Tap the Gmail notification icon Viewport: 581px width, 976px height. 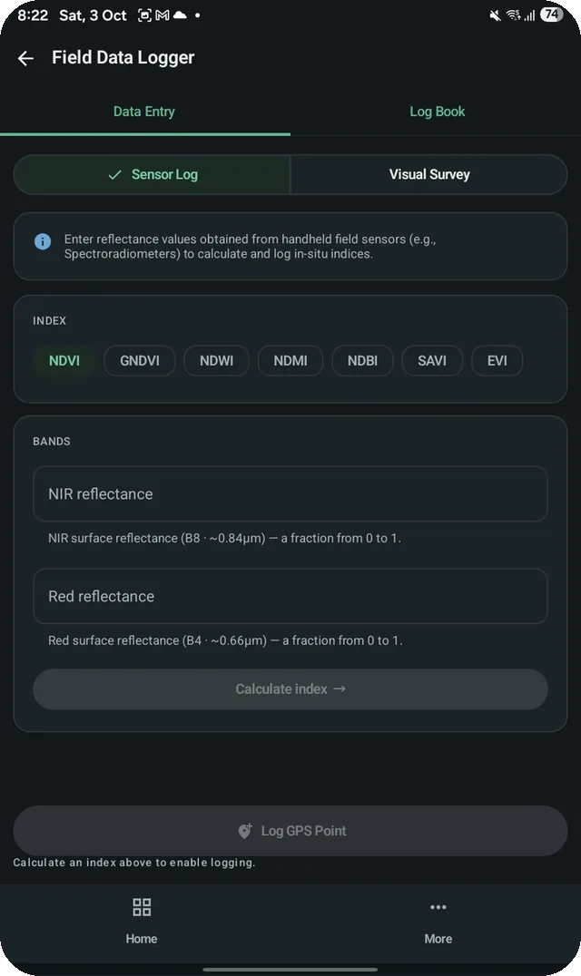tap(162, 15)
